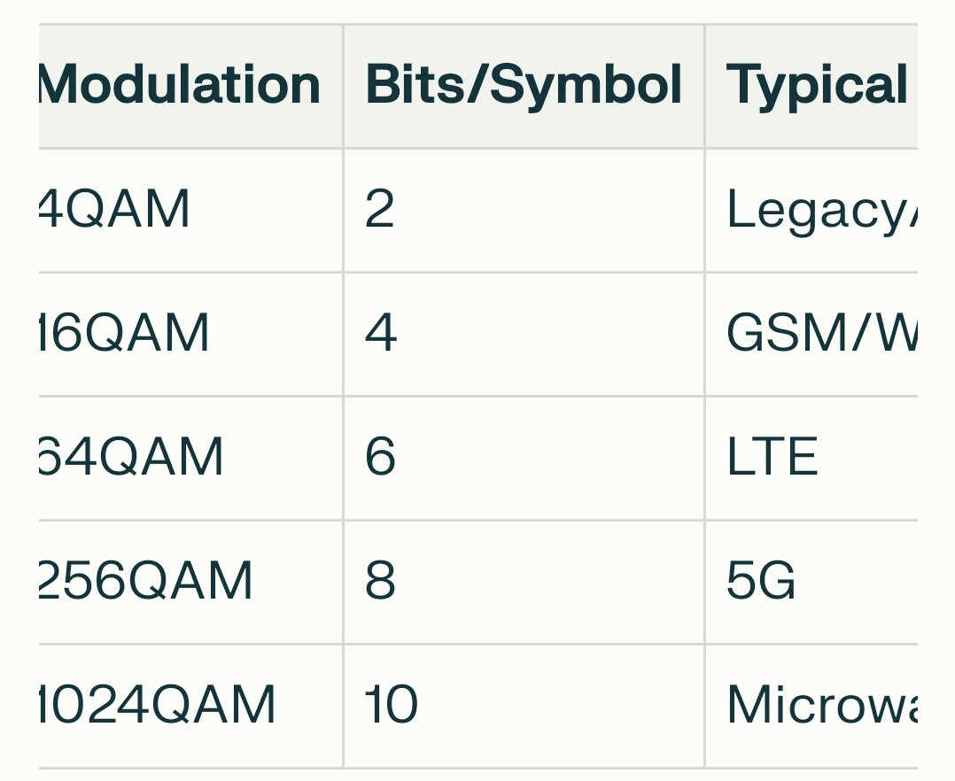
Task: Select the 16QAM modulation cell
Action: point(190,334)
